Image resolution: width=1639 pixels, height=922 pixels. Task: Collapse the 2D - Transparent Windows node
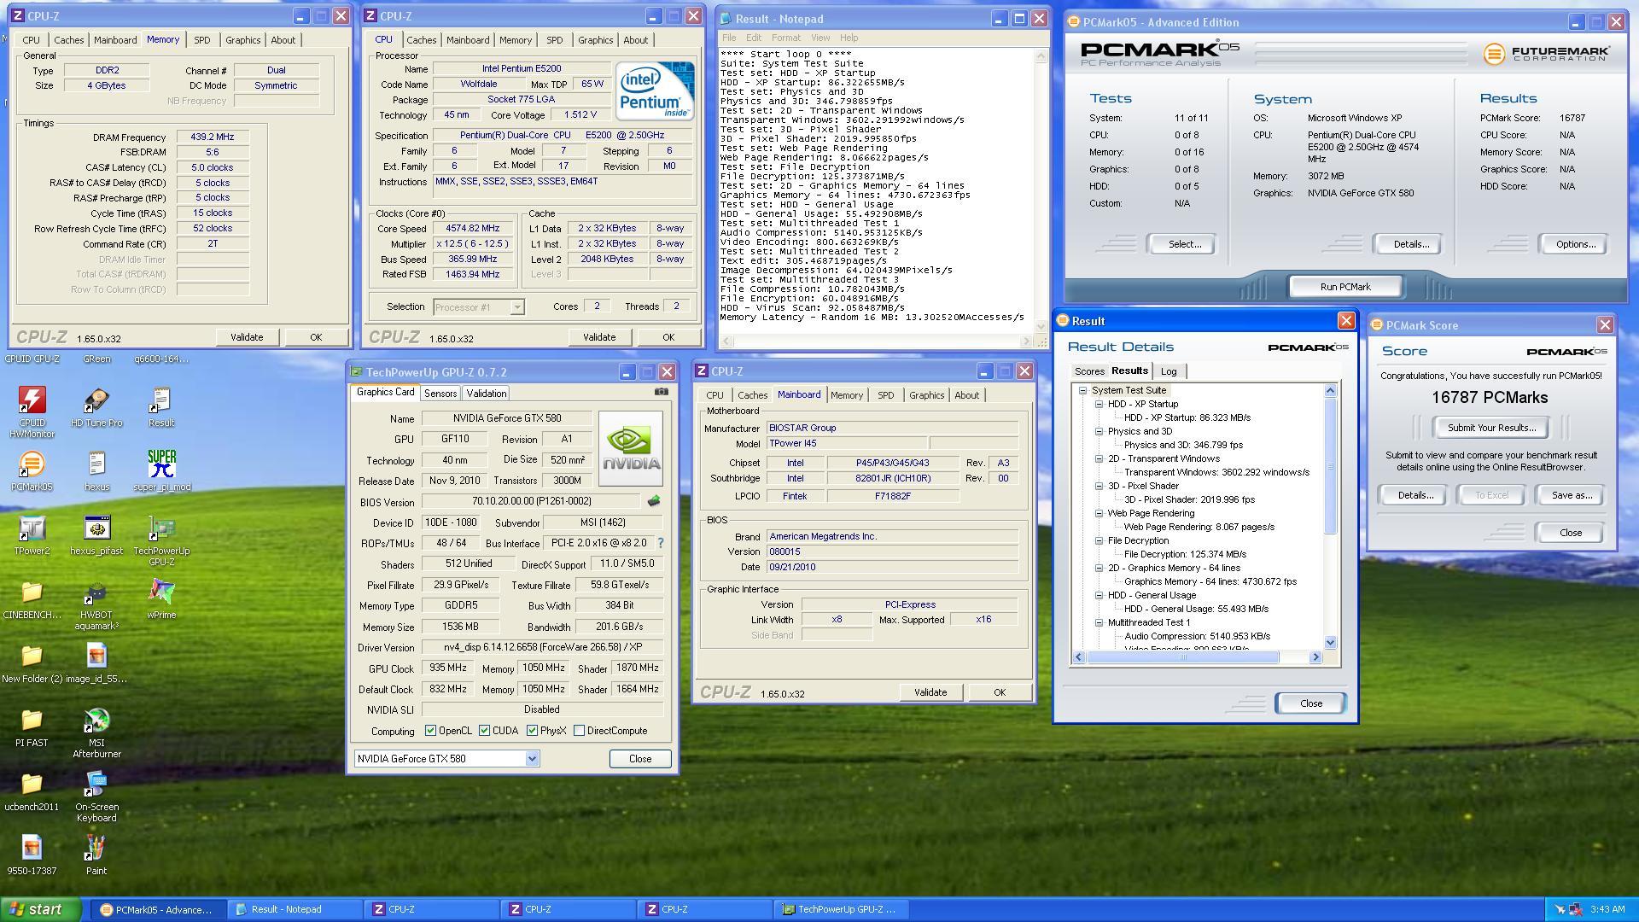[x=1099, y=458]
